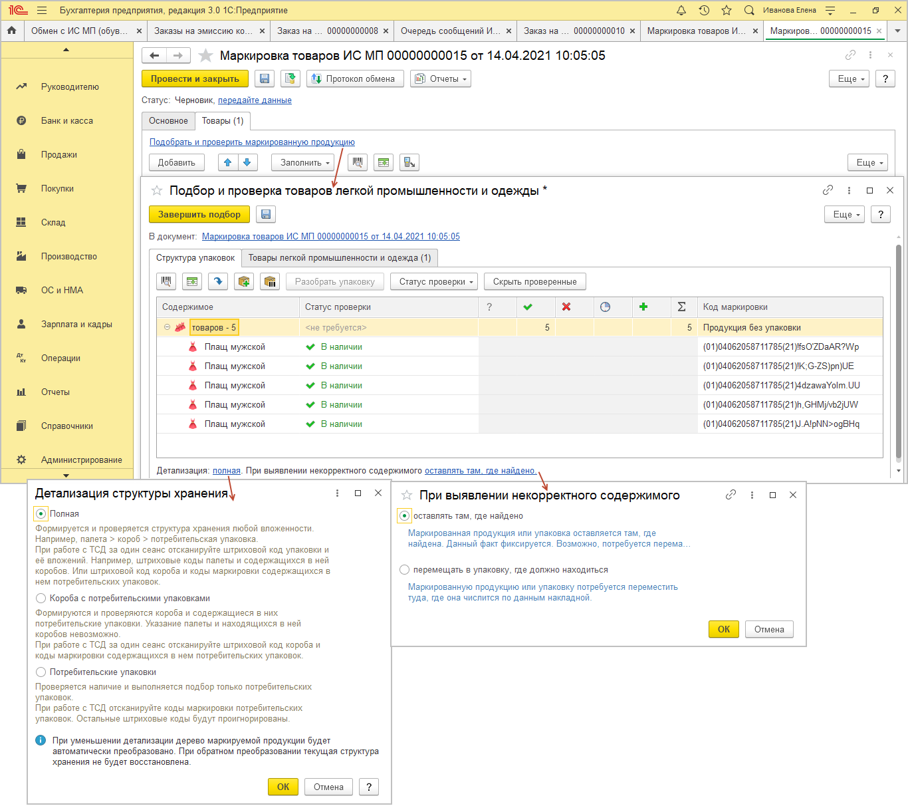The image size is (908, 808).
Task: Switch to Товары легкой промышленности и одежда tab
Action: click(340, 257)
